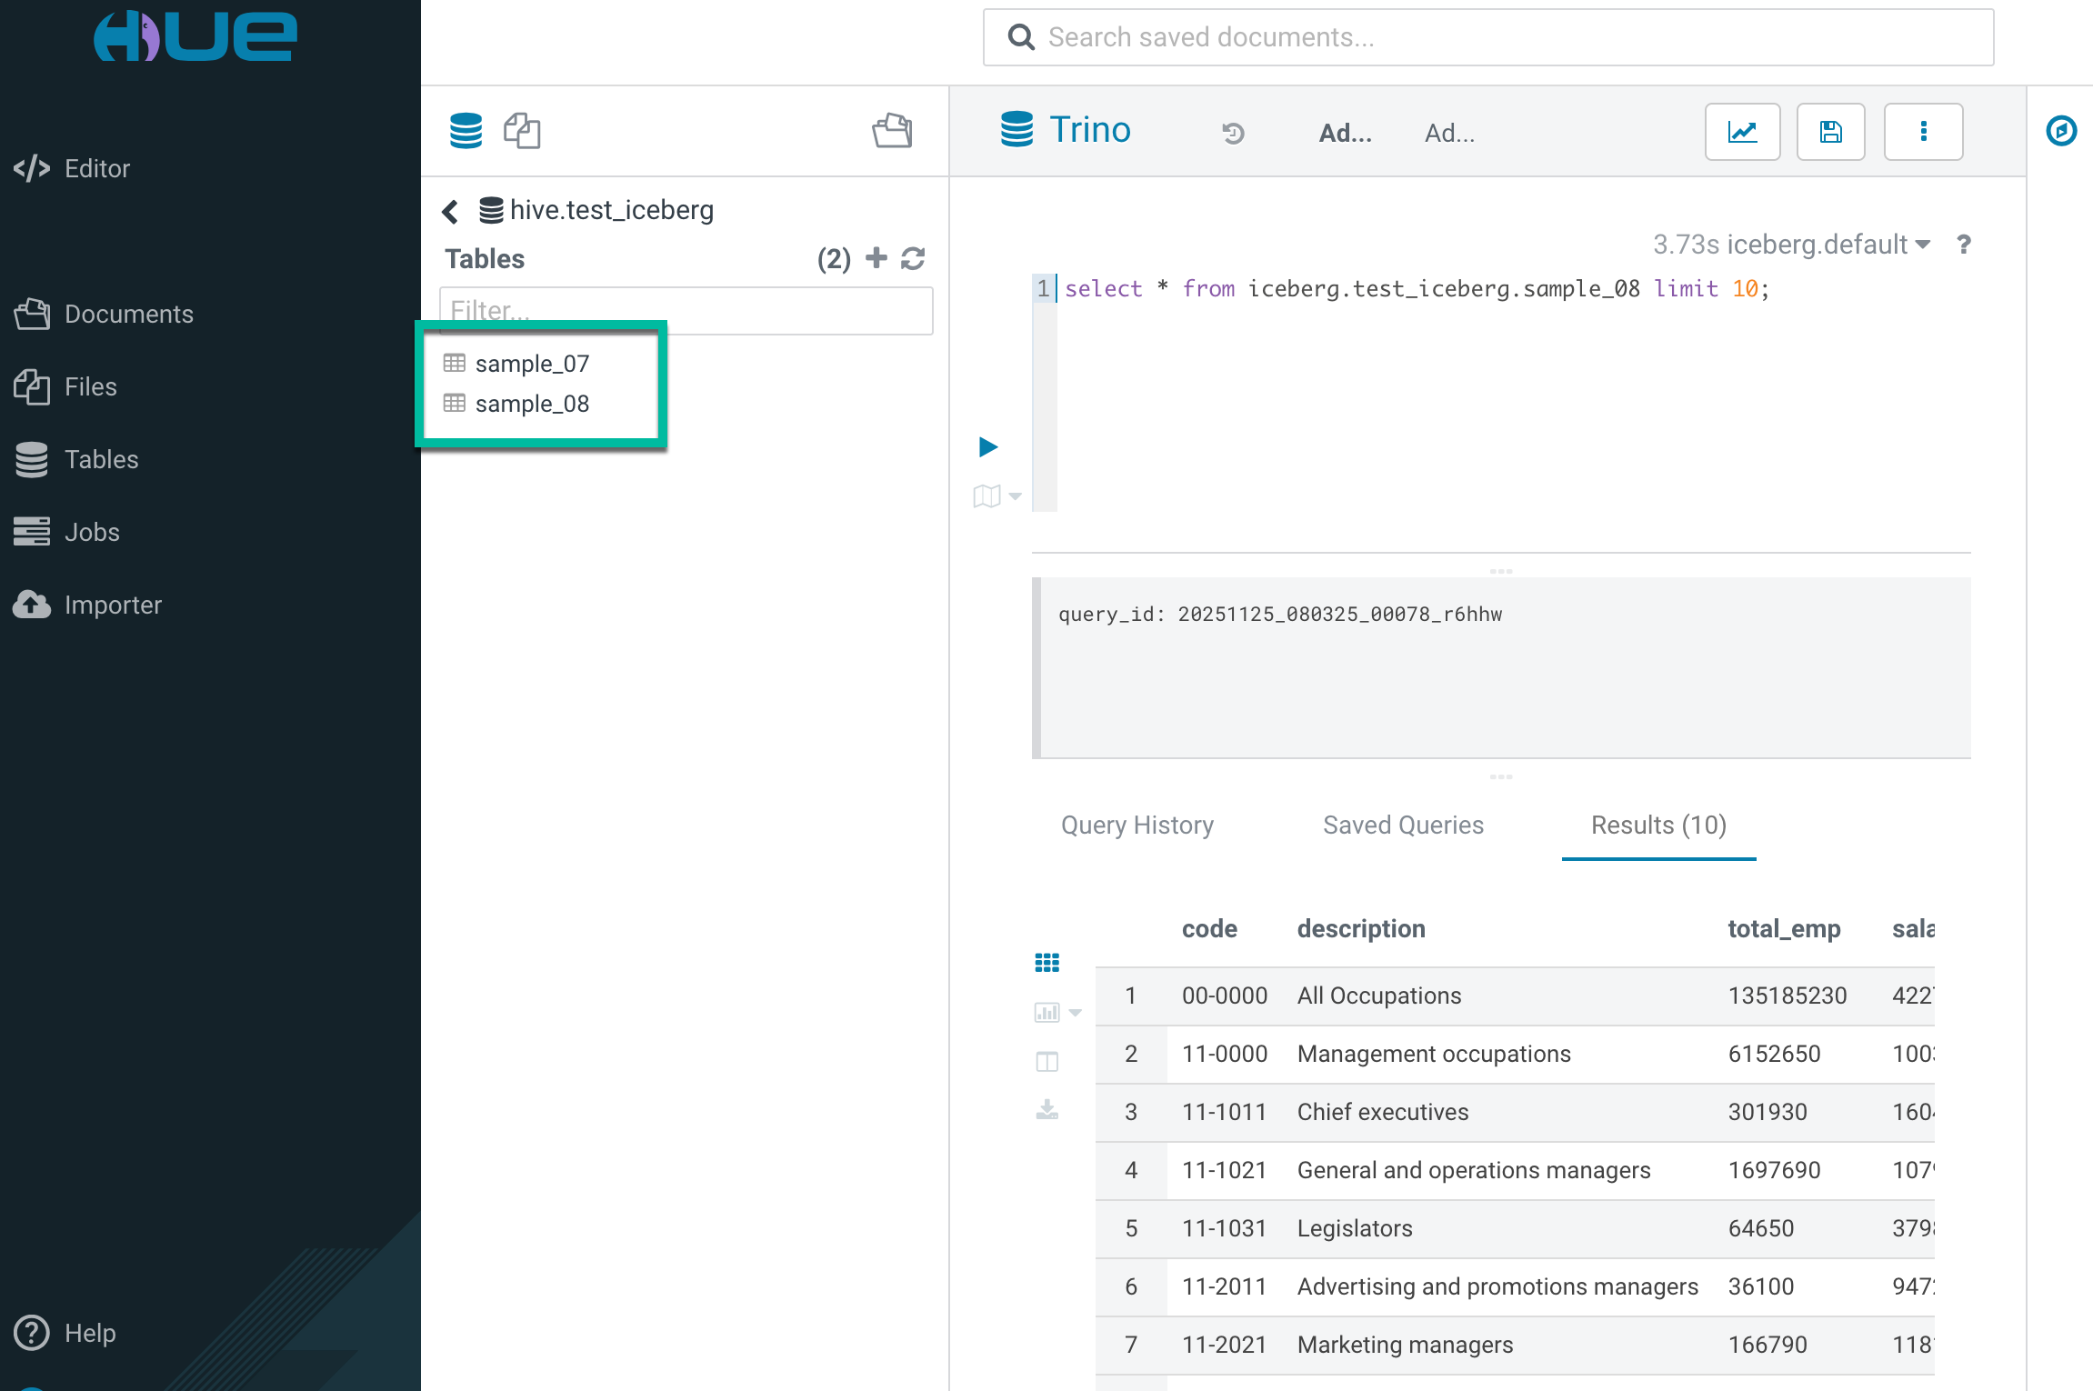Open the three-dot more options menu
2093x1391 pixels.
(1922, 132)
